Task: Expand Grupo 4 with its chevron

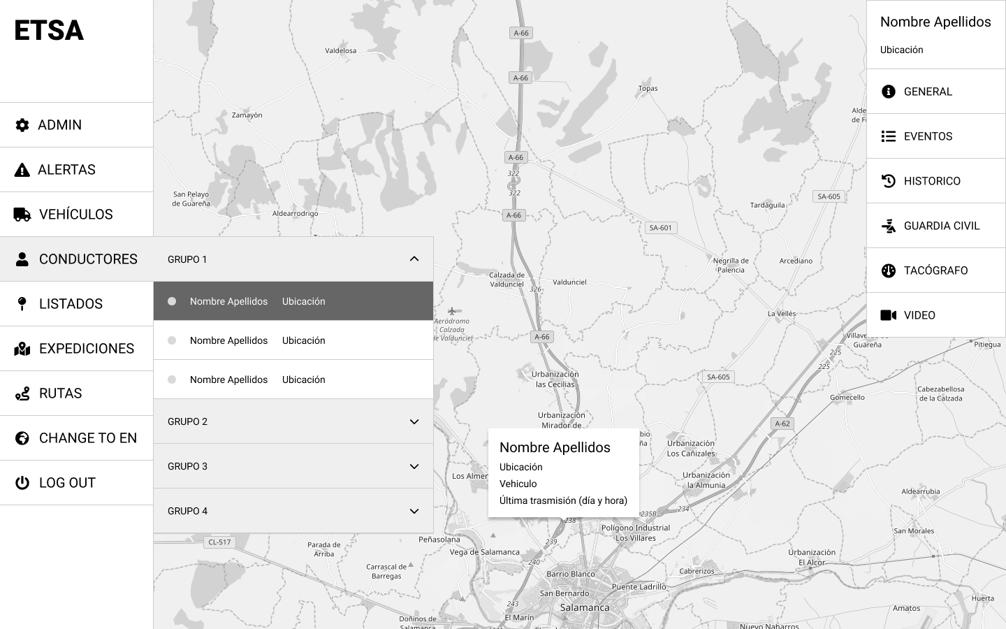Action: pyautogui.click(x=414, y=511)
